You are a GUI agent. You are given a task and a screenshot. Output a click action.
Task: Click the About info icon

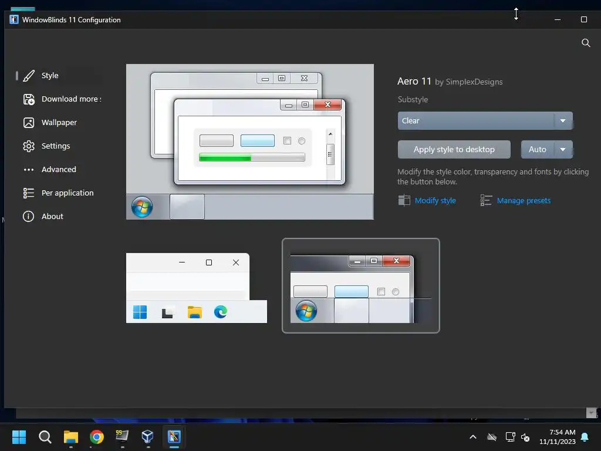click(28, 216)
